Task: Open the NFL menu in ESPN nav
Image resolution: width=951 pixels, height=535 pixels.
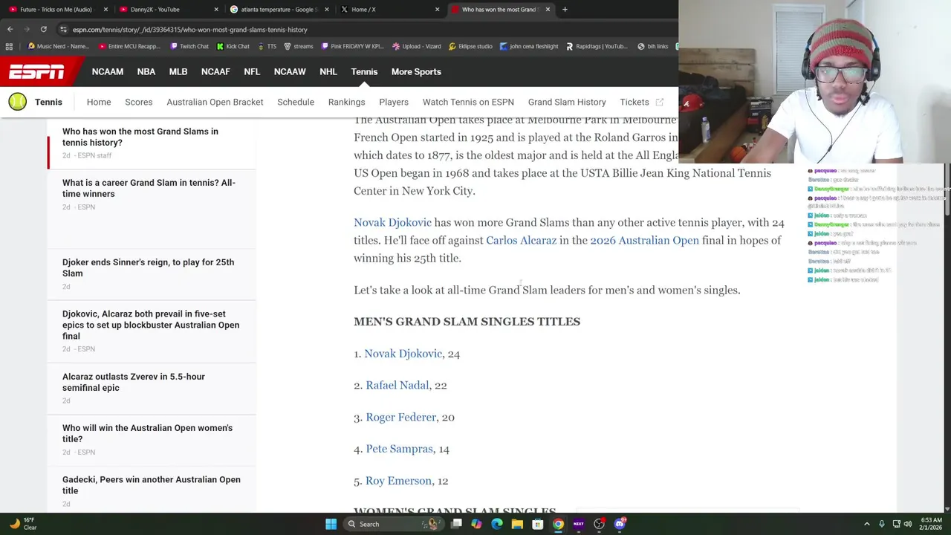Action: click(x=252, y=72)
